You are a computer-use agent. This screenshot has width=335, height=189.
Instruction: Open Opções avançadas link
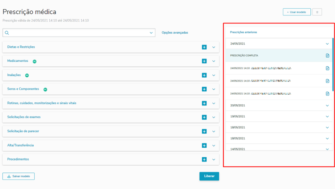(x=175, y=33)
